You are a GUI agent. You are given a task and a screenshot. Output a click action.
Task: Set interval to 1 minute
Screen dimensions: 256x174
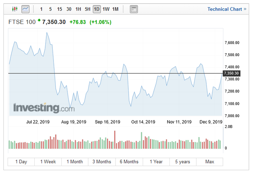pos(41,9)
